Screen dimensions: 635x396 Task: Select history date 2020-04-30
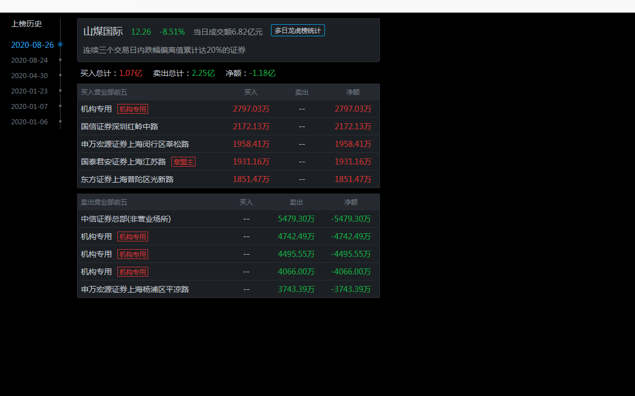click(29, 76)
